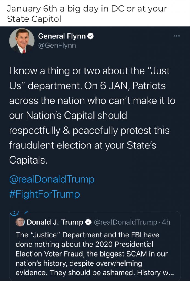Click Donald J. Trump's small avatar

[x=20, y=222]
